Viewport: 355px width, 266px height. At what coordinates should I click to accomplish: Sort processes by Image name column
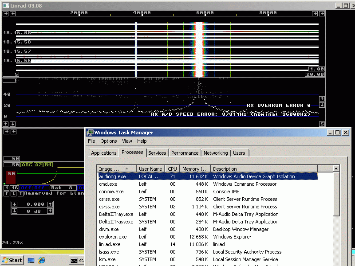pos(116,169)
